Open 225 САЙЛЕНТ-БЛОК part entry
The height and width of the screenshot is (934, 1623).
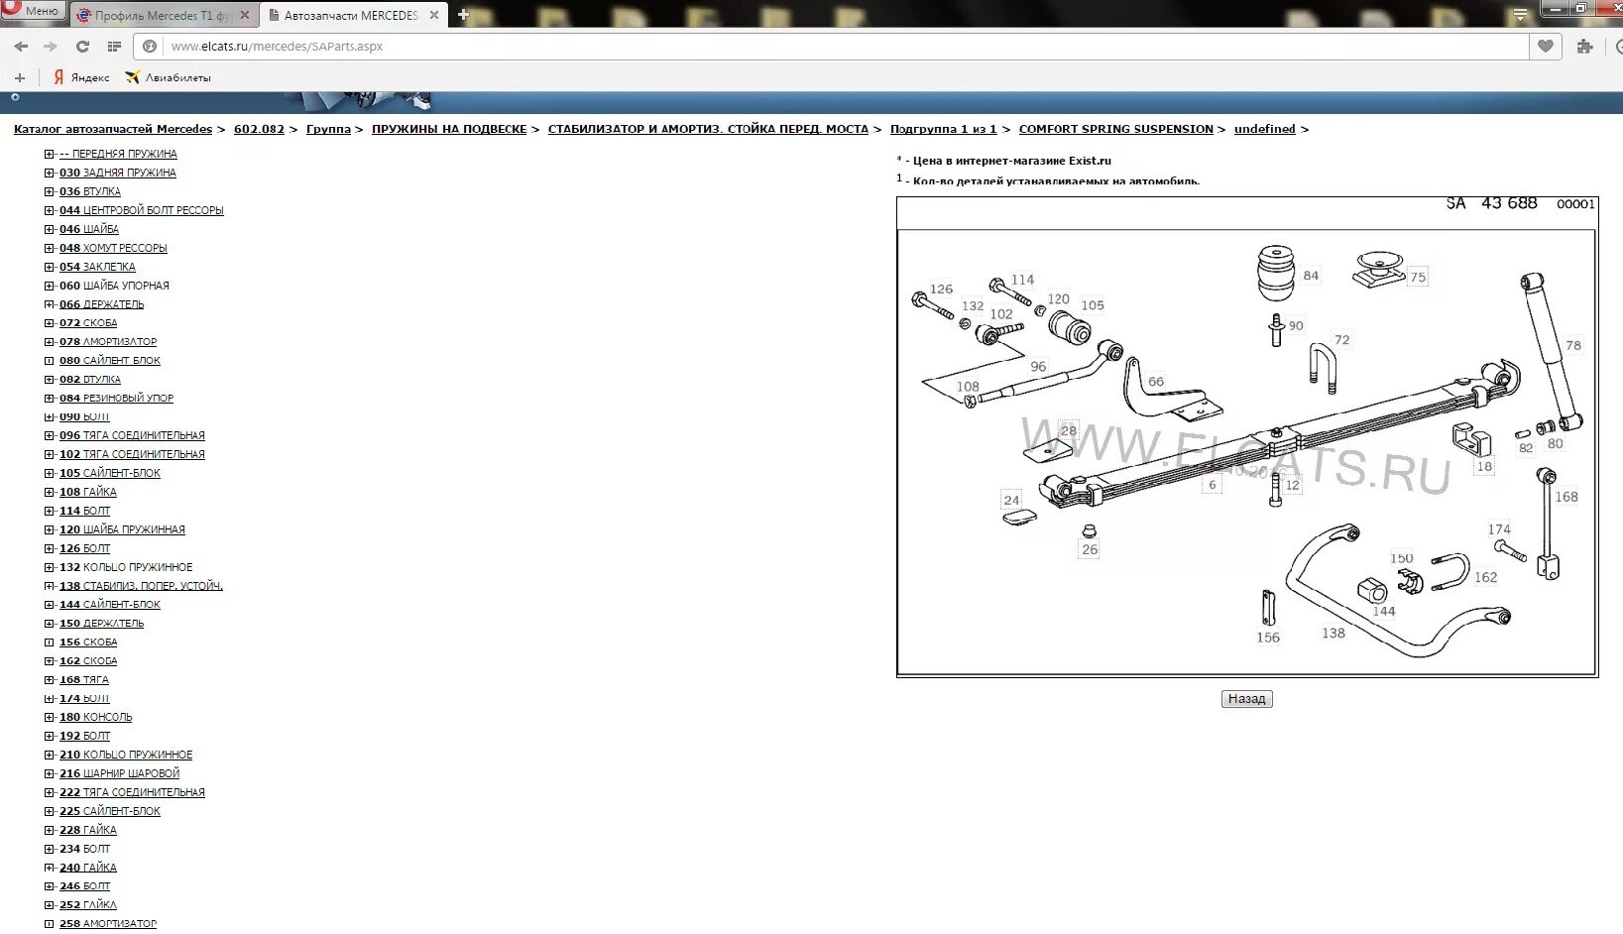point(110,811)
